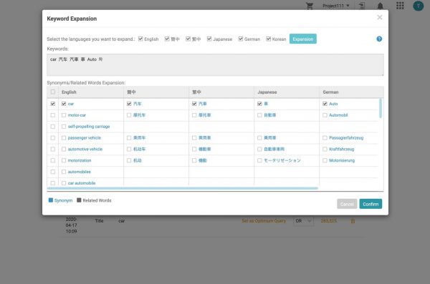
Task: Click the Expansion button
Action: pos(302,39)
